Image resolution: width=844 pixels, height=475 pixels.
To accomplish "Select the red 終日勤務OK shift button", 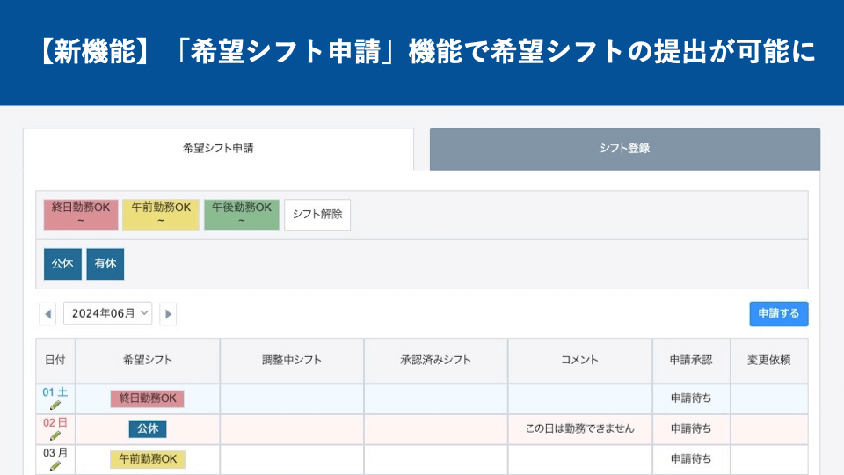I will [81, 215].
